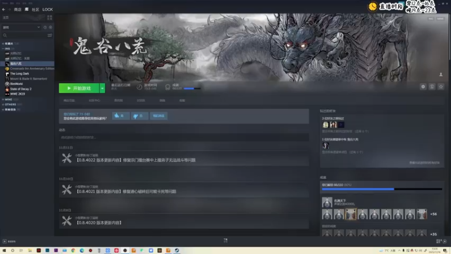This screenshot has width=451, height=254.
Task: Open game settings gear icon
Action: coord(423,87)
